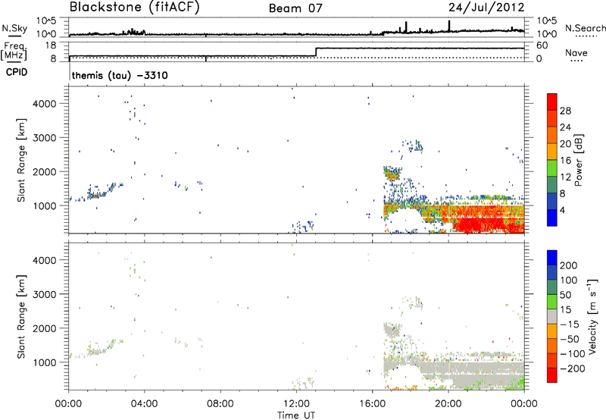Viewport: 606px width, 420px height.
Task: Click the '04:00' time tick label
Action: tap(144, 404)
